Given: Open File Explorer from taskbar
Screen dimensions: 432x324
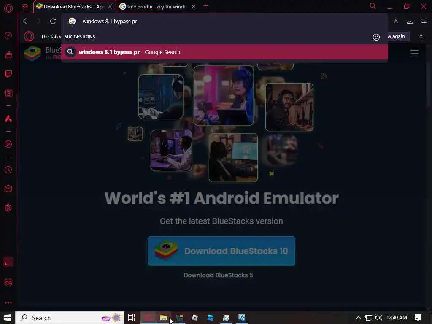Looking at the screenshot, I should [164, 318].
